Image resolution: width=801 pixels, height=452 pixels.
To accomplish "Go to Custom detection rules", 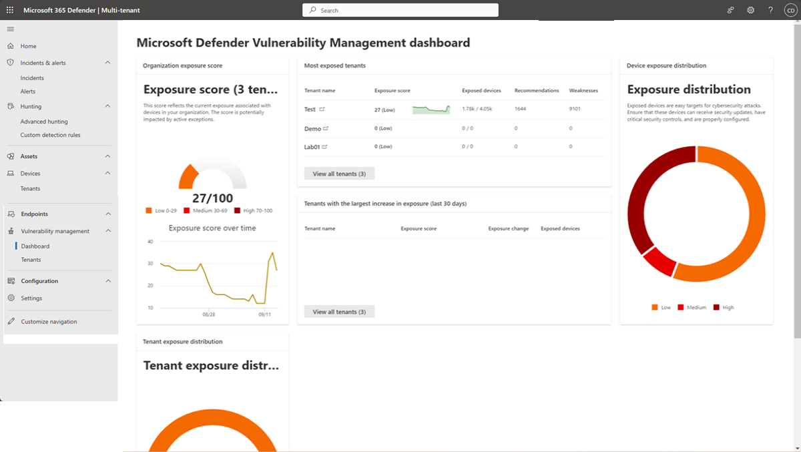I will [x=50, y=135].
